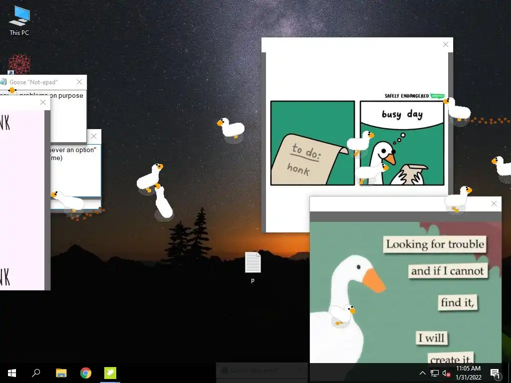Click the muted volume tray icon
Image resolution: width=511 pixels, height=383 pixels.
point(446,373)
